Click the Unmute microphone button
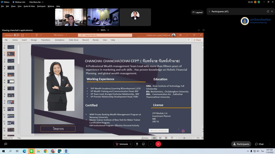The height and width of the screenshot is (154, 275). pyautogui.click(x=122, y=144)
